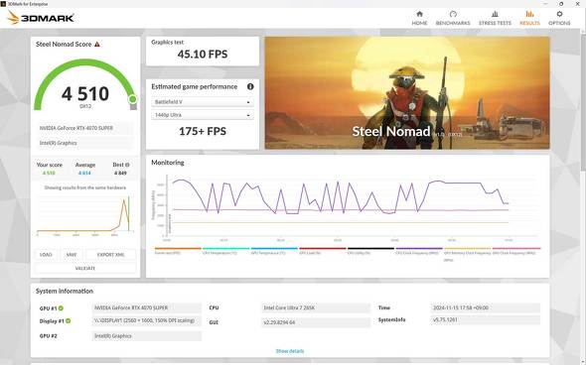Click the VALIDATE button
The height and width of the screenshot is (365, 586).
click(x=85, y=269)
